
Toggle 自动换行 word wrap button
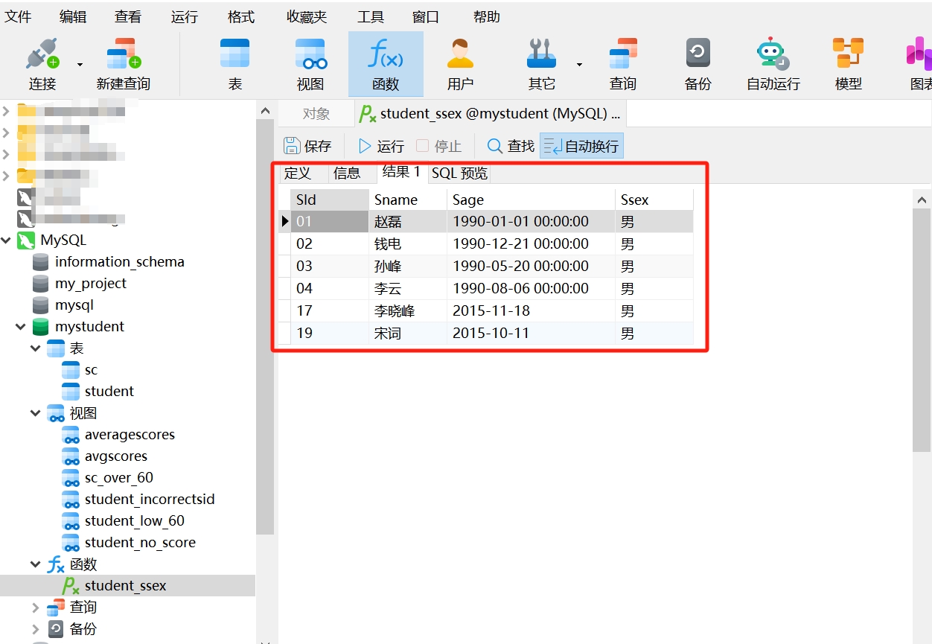(x=582, y=146)
